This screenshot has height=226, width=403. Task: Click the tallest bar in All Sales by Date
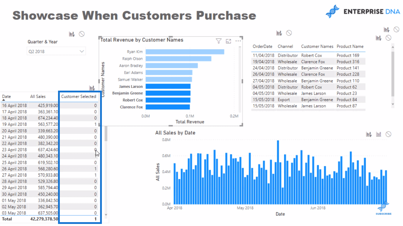[278, 172]
